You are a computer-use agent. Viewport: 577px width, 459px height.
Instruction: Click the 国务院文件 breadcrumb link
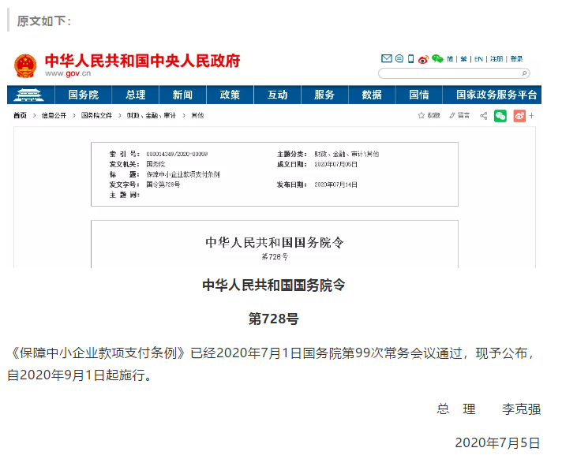(x=97, y=116)
